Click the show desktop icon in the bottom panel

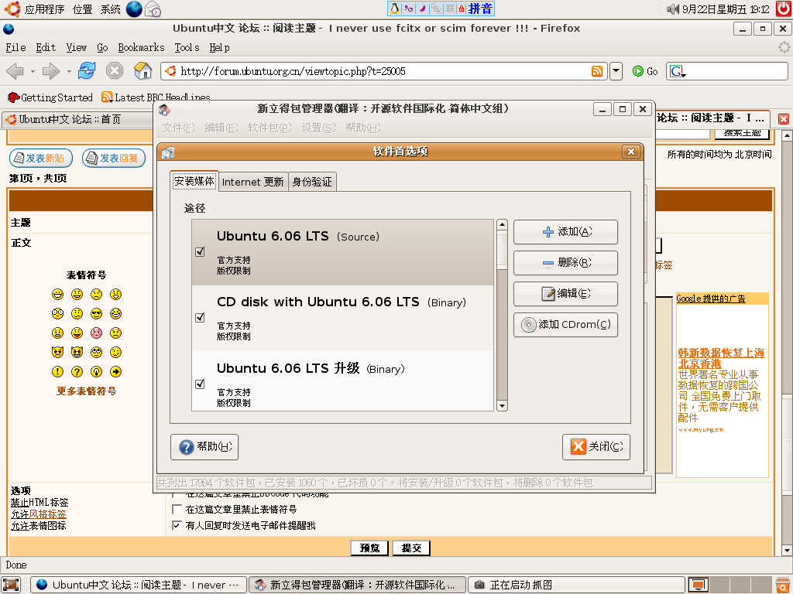[11, 585]
